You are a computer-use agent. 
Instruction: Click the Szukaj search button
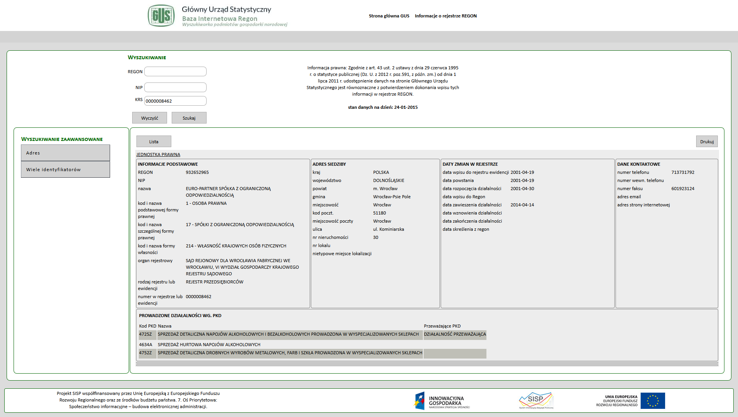click(189, 118)
